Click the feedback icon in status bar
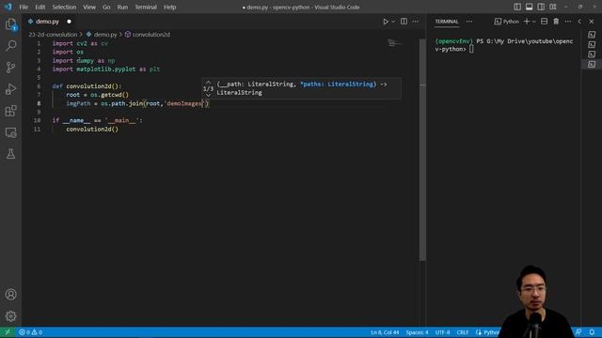The width and height of the screenshot is (602, 338). click(578, 332)
